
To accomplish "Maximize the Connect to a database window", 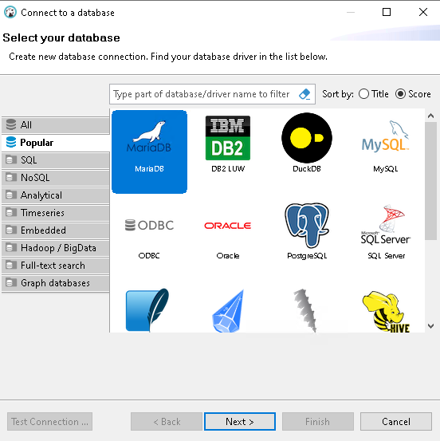I will (387, 12).
